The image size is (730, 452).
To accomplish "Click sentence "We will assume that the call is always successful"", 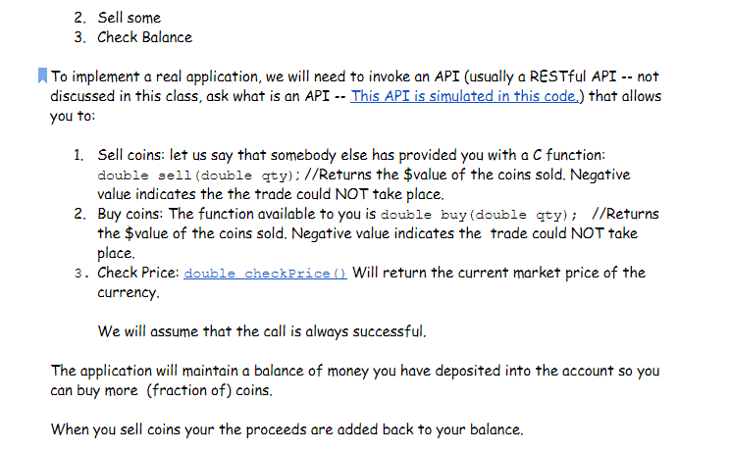I will 262,331.
